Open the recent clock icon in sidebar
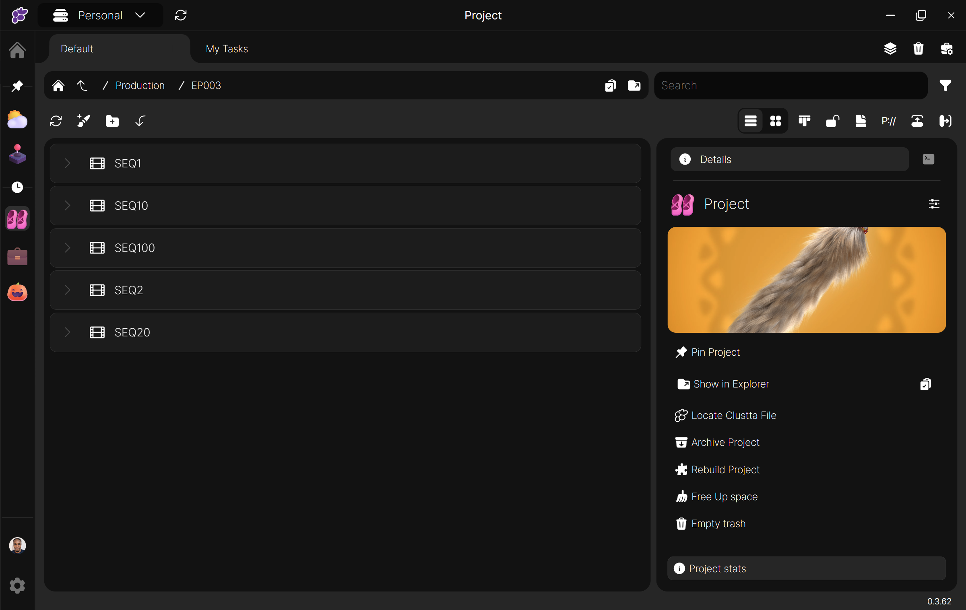Screen dimensions: 966x610 click(17, 187)
